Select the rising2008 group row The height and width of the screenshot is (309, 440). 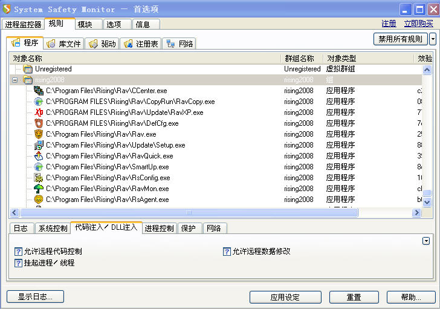216,80
